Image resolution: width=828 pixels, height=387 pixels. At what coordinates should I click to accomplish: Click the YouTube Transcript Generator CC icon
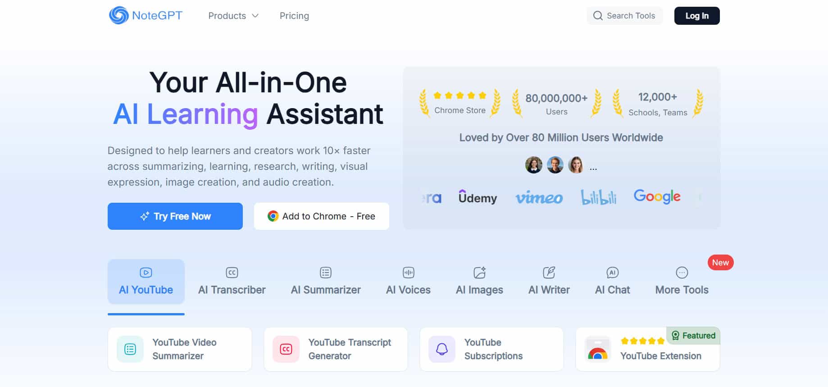[x=286, y=349]
